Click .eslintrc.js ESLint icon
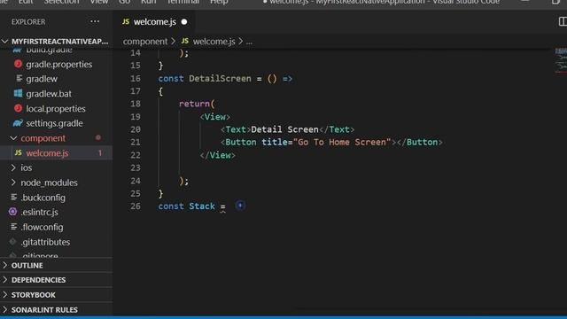 [13, 212]
